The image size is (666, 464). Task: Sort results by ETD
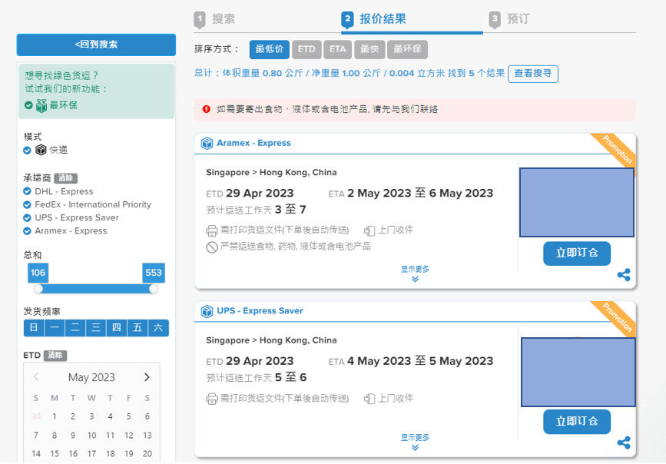[x=306, y=49]
